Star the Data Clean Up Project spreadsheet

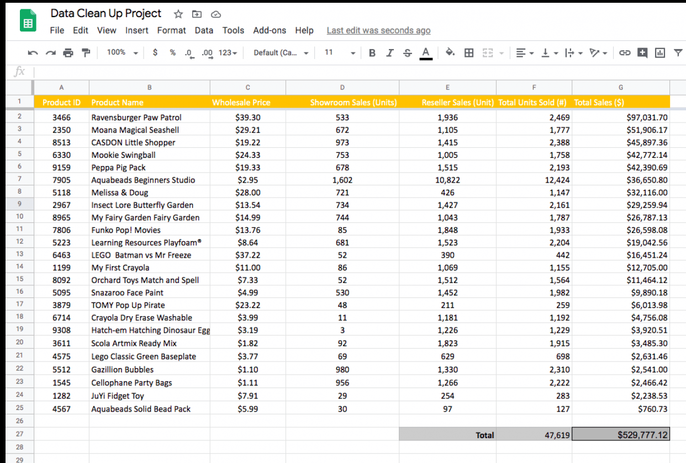[178, 14]
